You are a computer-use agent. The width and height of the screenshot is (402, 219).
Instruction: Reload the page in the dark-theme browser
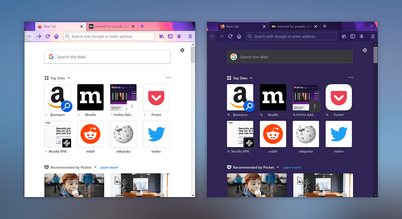click(x=230, y=37)
